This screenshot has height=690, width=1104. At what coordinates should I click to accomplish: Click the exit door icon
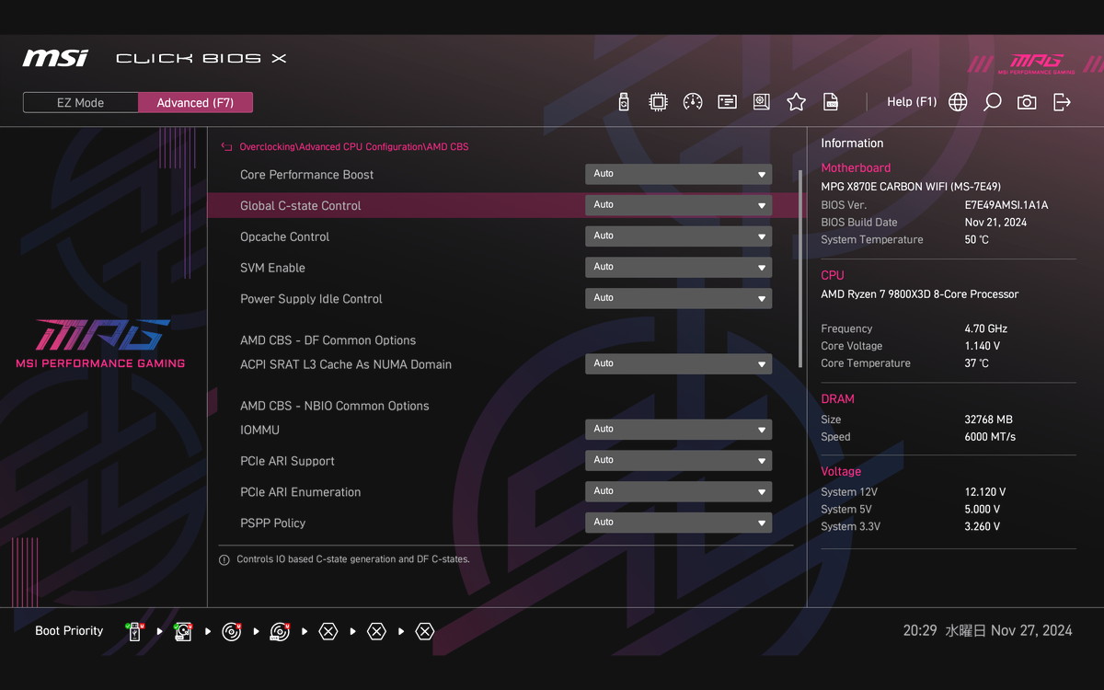(1062, 102)
